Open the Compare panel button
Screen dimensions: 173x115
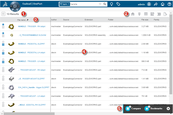133,108
